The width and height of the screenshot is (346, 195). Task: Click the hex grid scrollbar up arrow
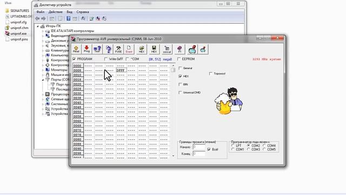(x=173, y=66)
